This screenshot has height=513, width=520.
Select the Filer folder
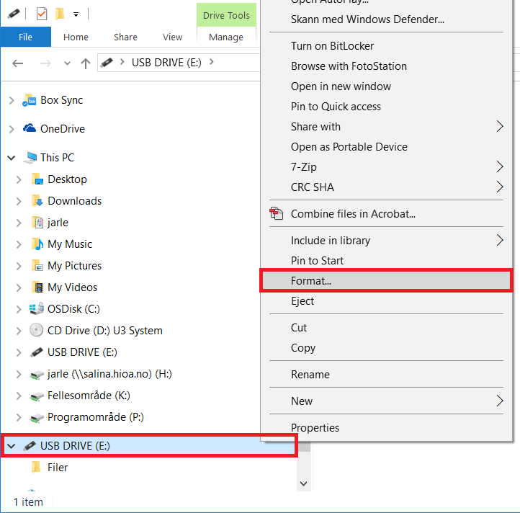coord(58,468)
